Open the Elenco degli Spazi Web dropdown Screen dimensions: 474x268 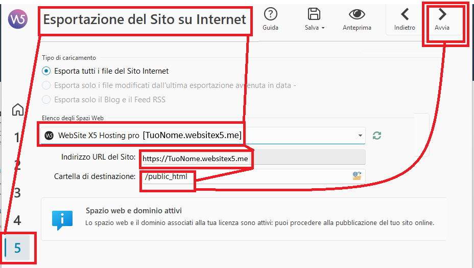[361, 136]
